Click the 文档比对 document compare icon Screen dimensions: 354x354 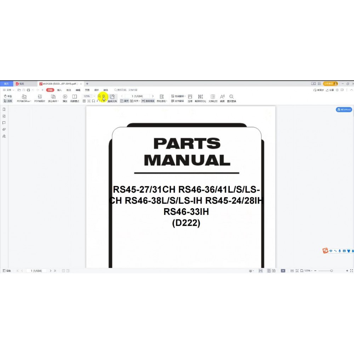[x=213, y=98]
